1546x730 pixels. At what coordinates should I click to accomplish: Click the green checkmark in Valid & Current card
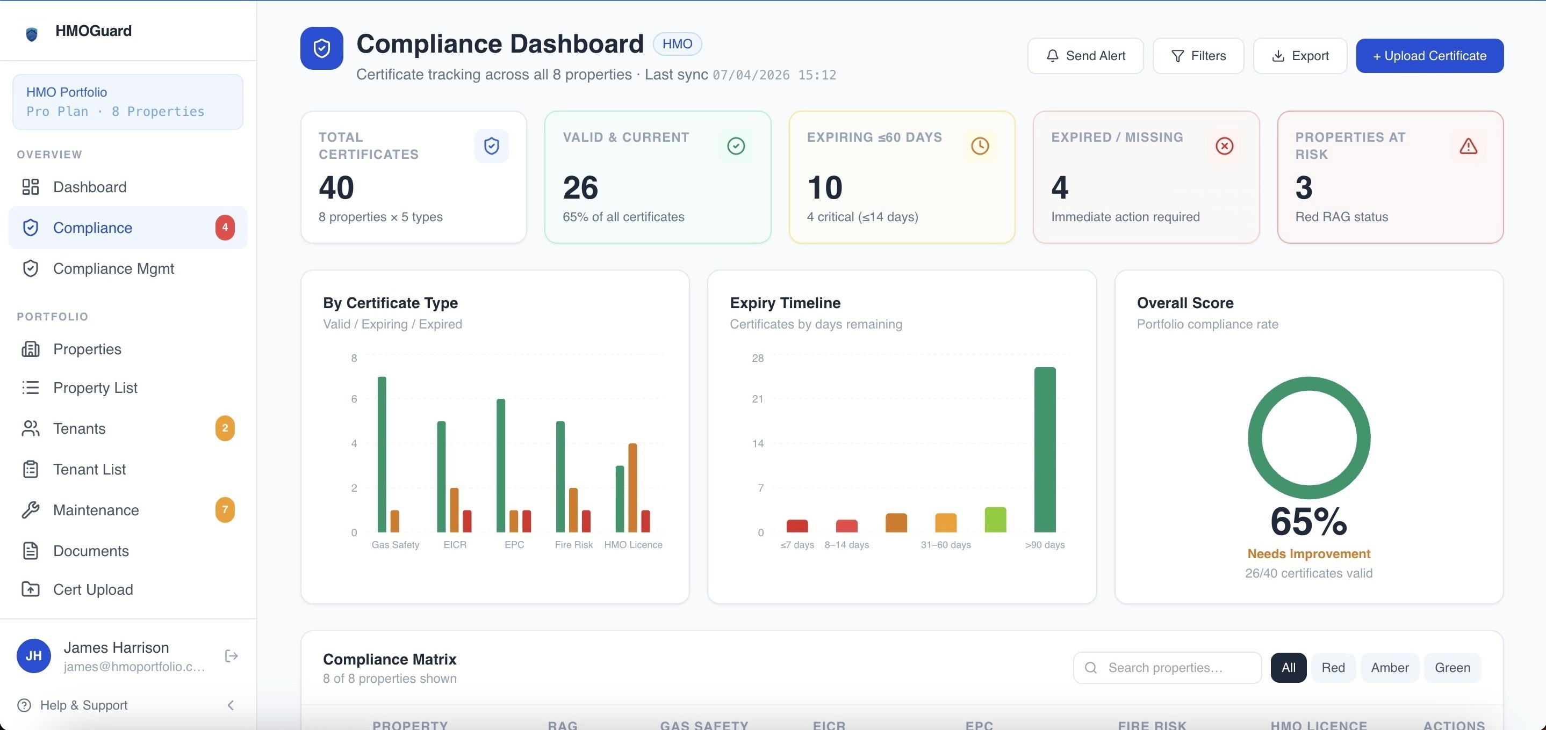point(736,145)
